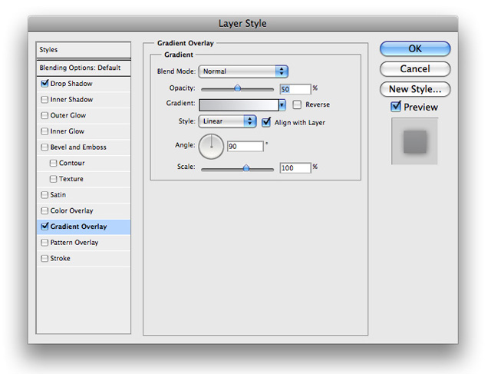Enable the Satin checkbox
This screenshot has height=374, width=491.
coord(44,195)
